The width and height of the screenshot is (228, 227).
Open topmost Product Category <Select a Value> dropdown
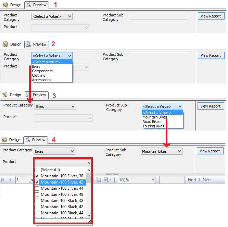(52, 16)
